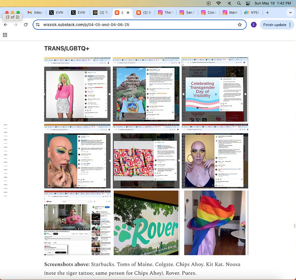Open Control Center in menu bar
This screenshot has width=296, height=280.
point(248,3)
